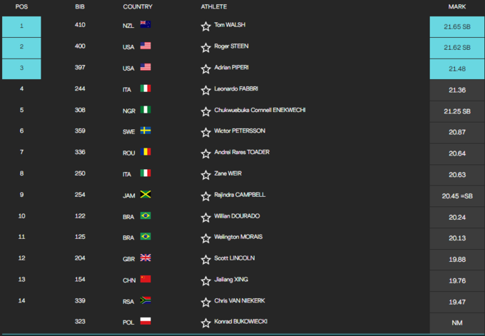The image size is (485, 336).
Task: Sort by the MARK column header
Action: click(456, 6)
